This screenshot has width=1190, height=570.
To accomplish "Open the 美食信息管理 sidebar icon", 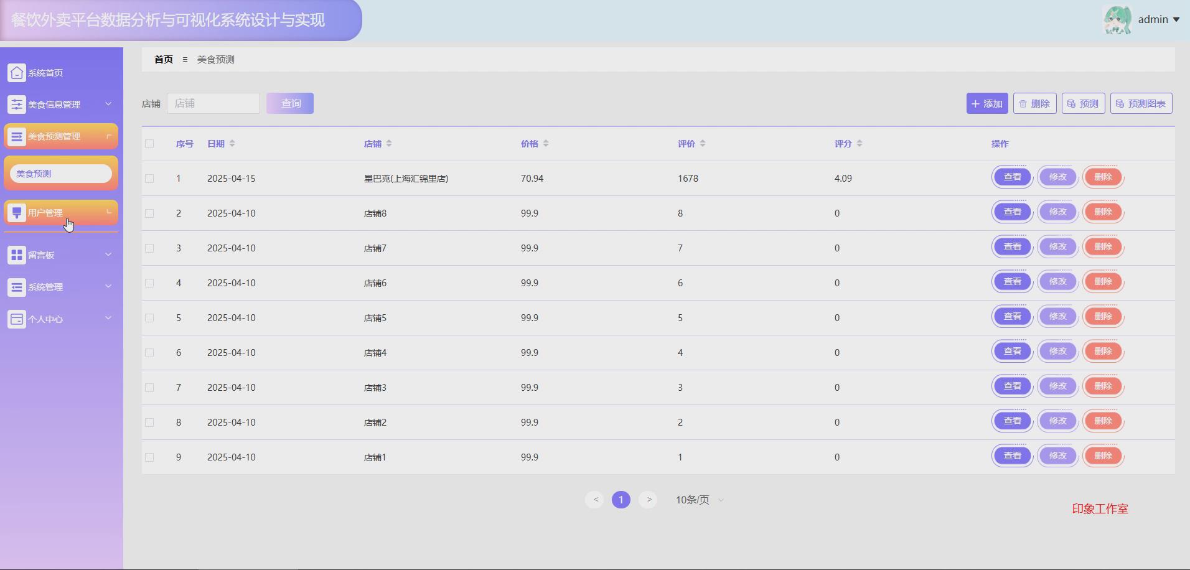I will pyautogui.click(x=16, y=104).
